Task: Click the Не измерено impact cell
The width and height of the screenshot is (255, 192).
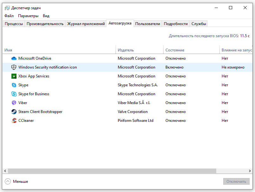Action: click(233, 67)
